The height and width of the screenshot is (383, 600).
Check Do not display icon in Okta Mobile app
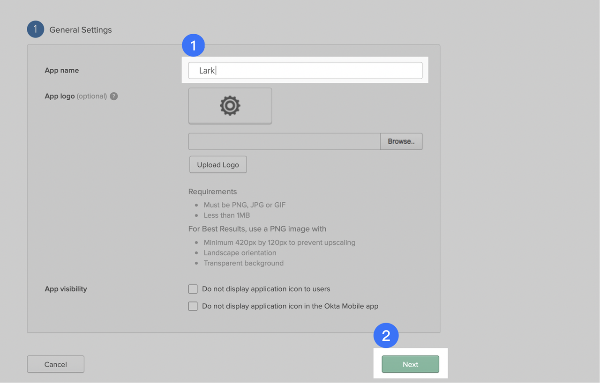(193, 306)
